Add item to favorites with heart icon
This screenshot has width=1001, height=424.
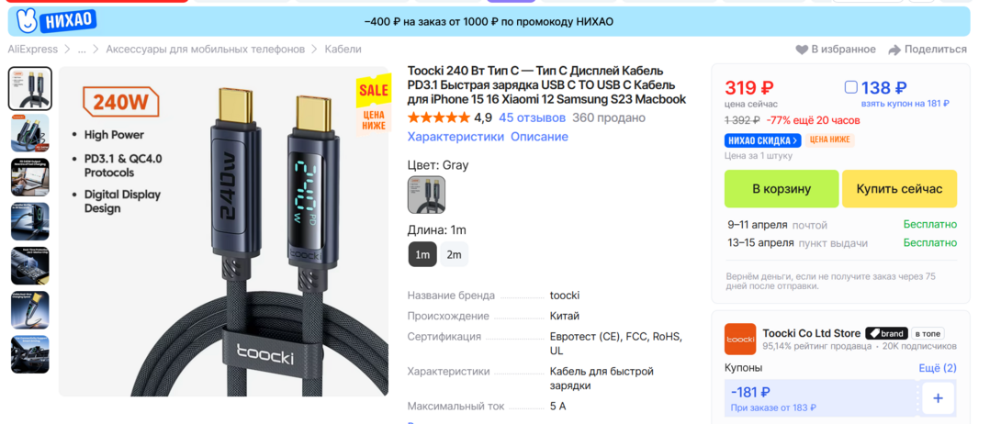pos(801,50)
